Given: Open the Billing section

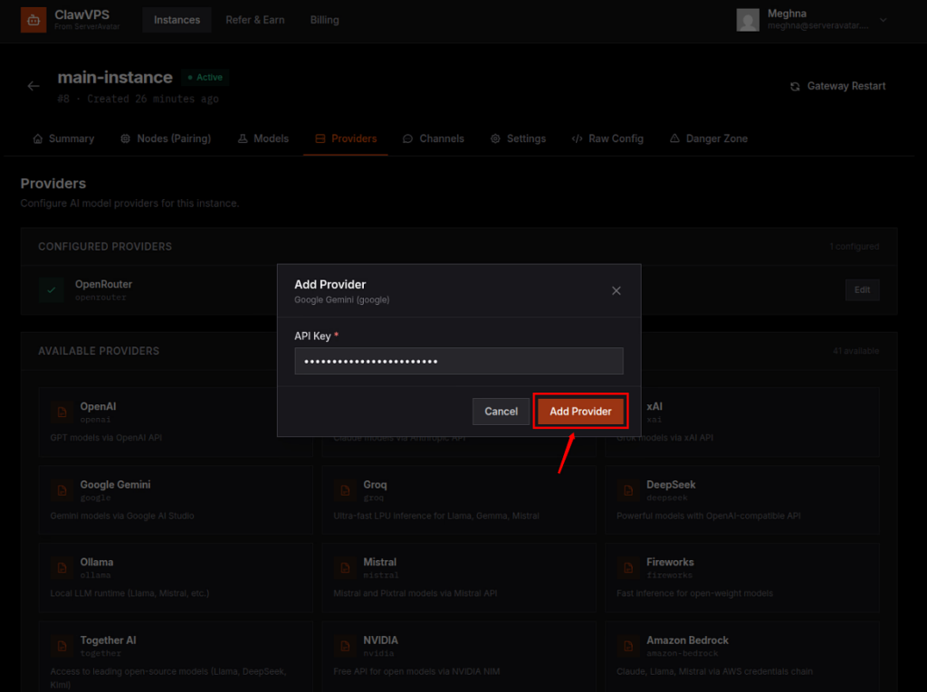Looking at the screenshot, I should pyautogui.click(x=324, y=19).
